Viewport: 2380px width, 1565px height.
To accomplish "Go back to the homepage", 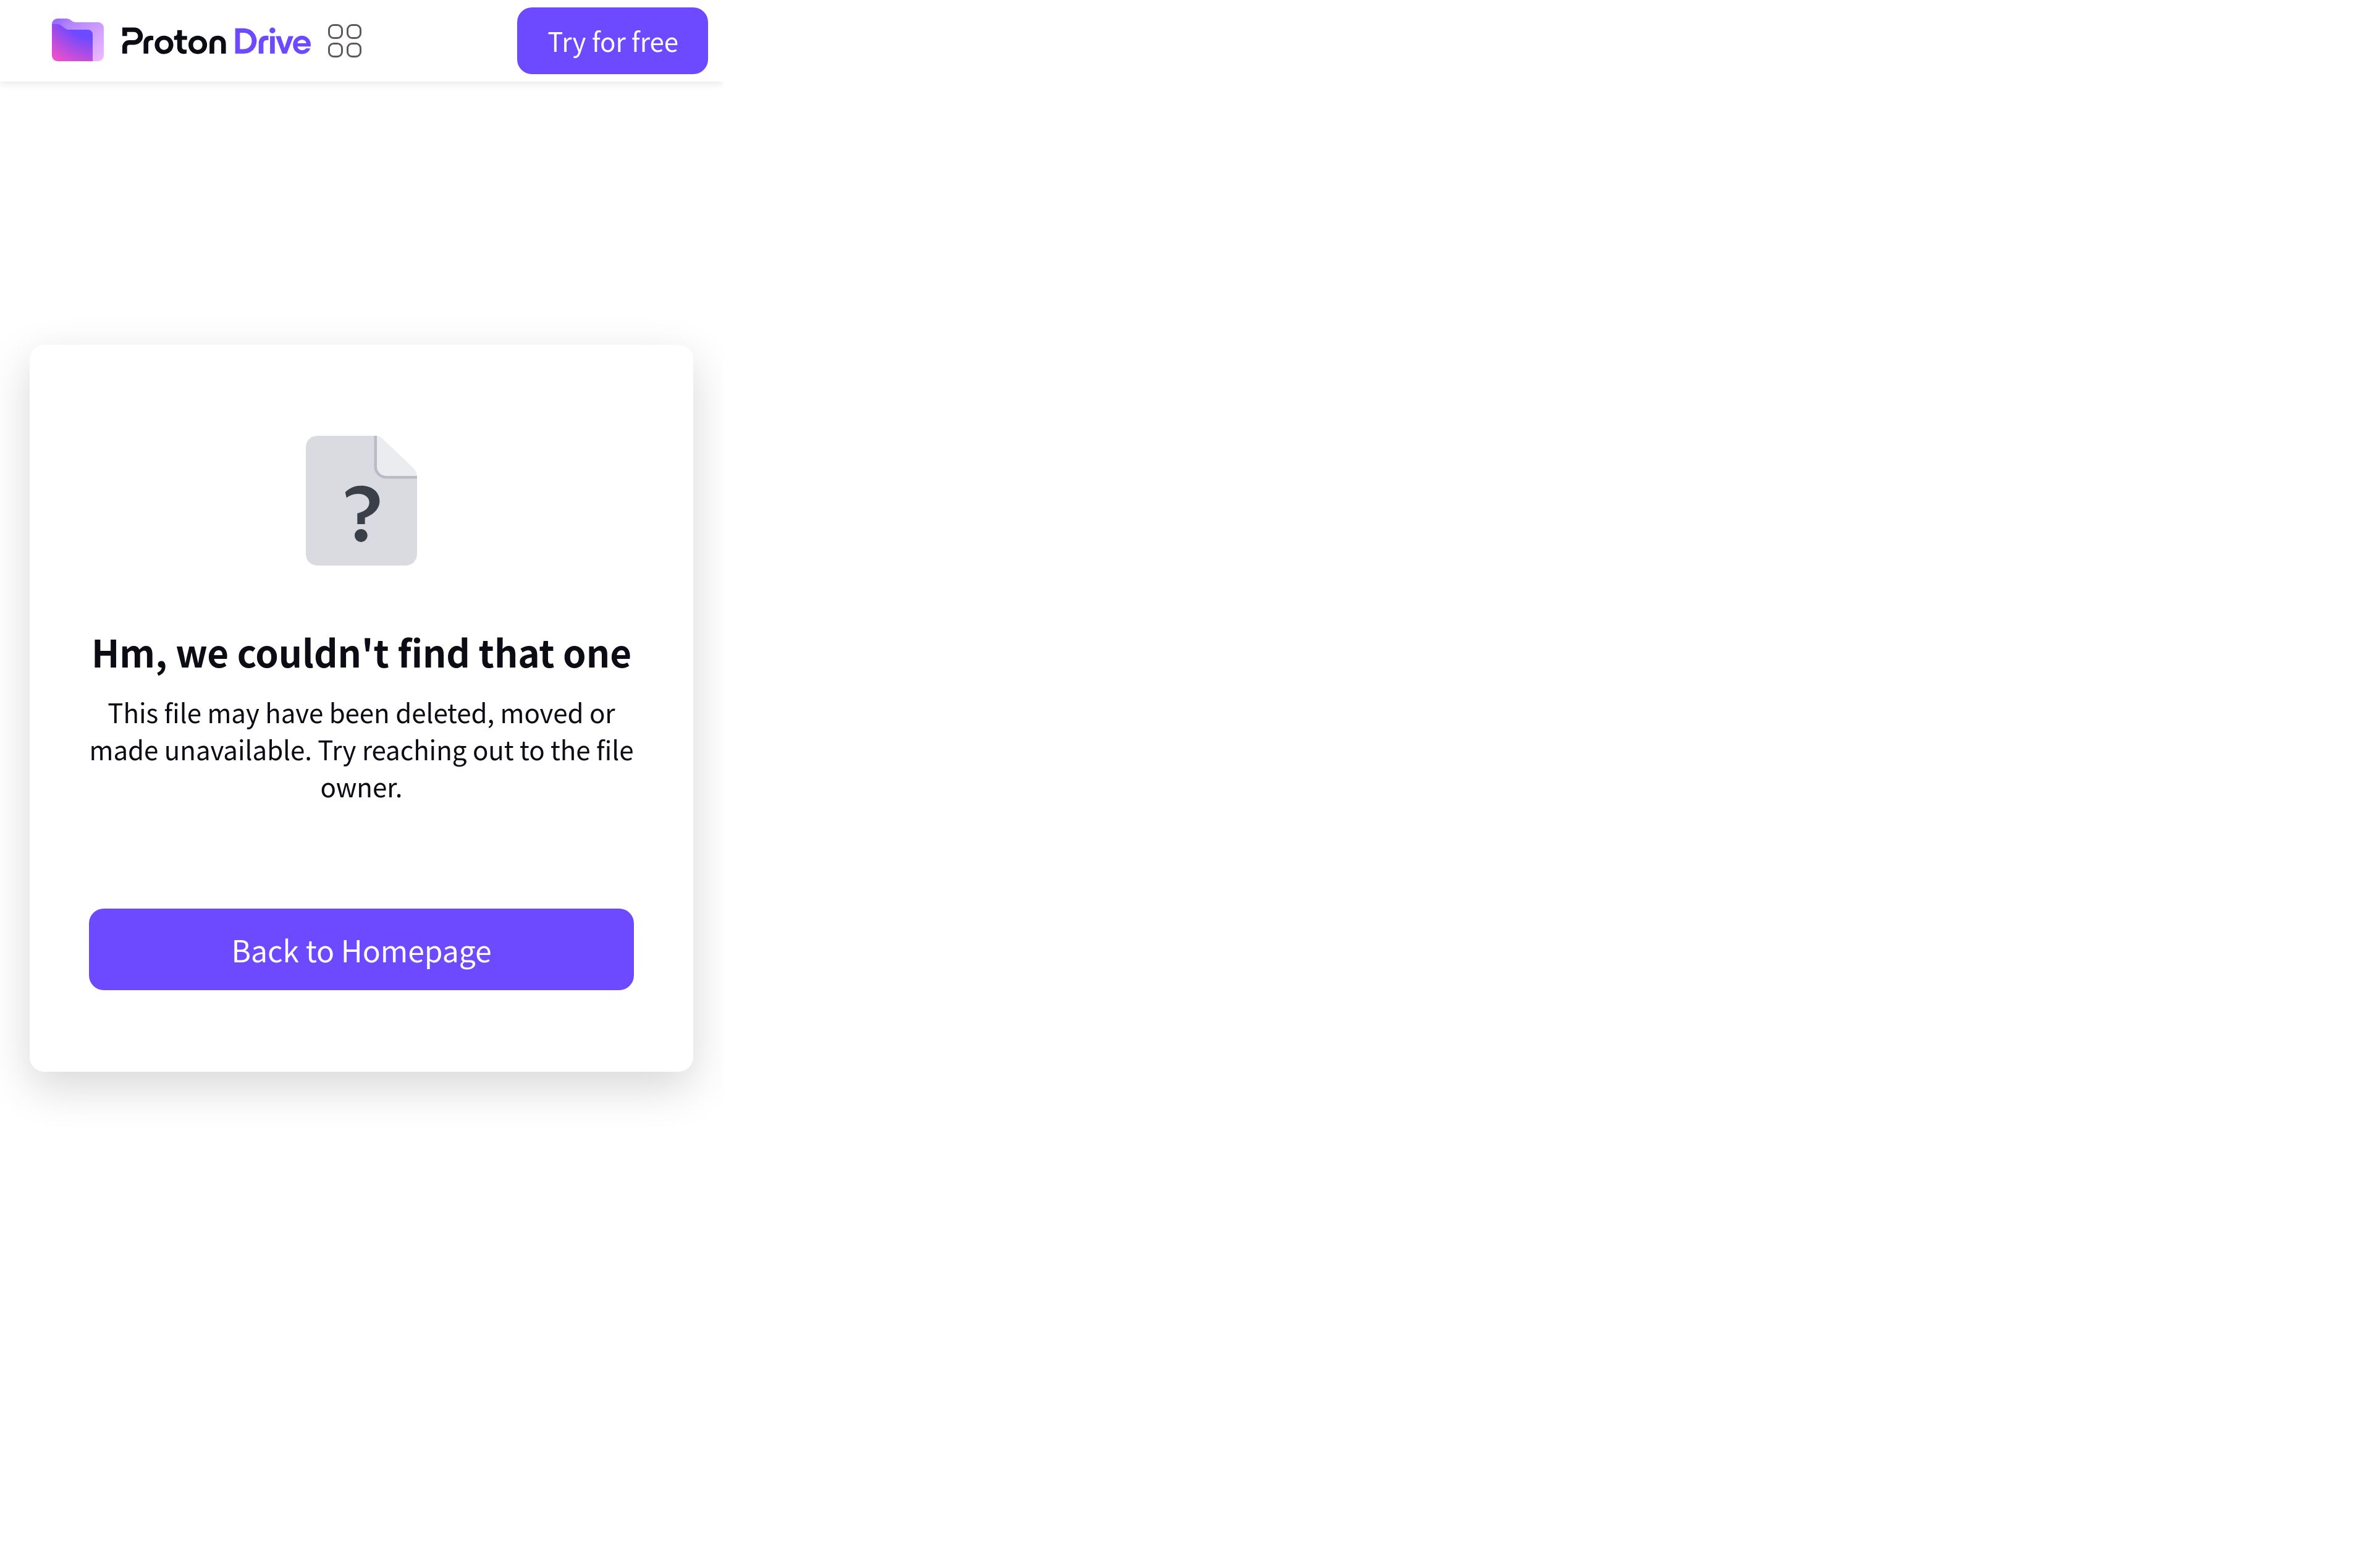I will pyautogui.click(x=361, y=949).
